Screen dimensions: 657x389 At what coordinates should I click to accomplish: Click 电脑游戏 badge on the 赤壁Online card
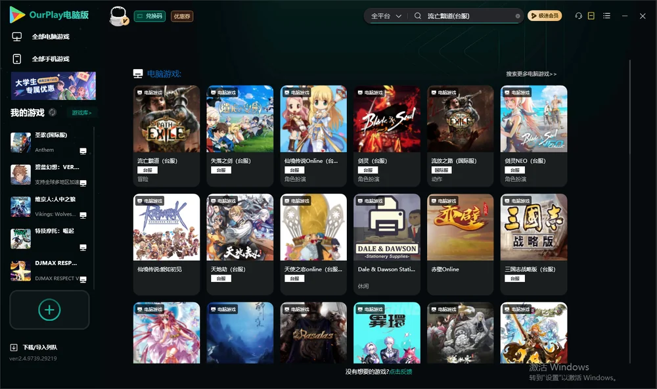coord(443,201)
